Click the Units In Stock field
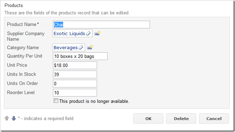The image size is (235, 132). pyautogui.click(x=75, y=74)
